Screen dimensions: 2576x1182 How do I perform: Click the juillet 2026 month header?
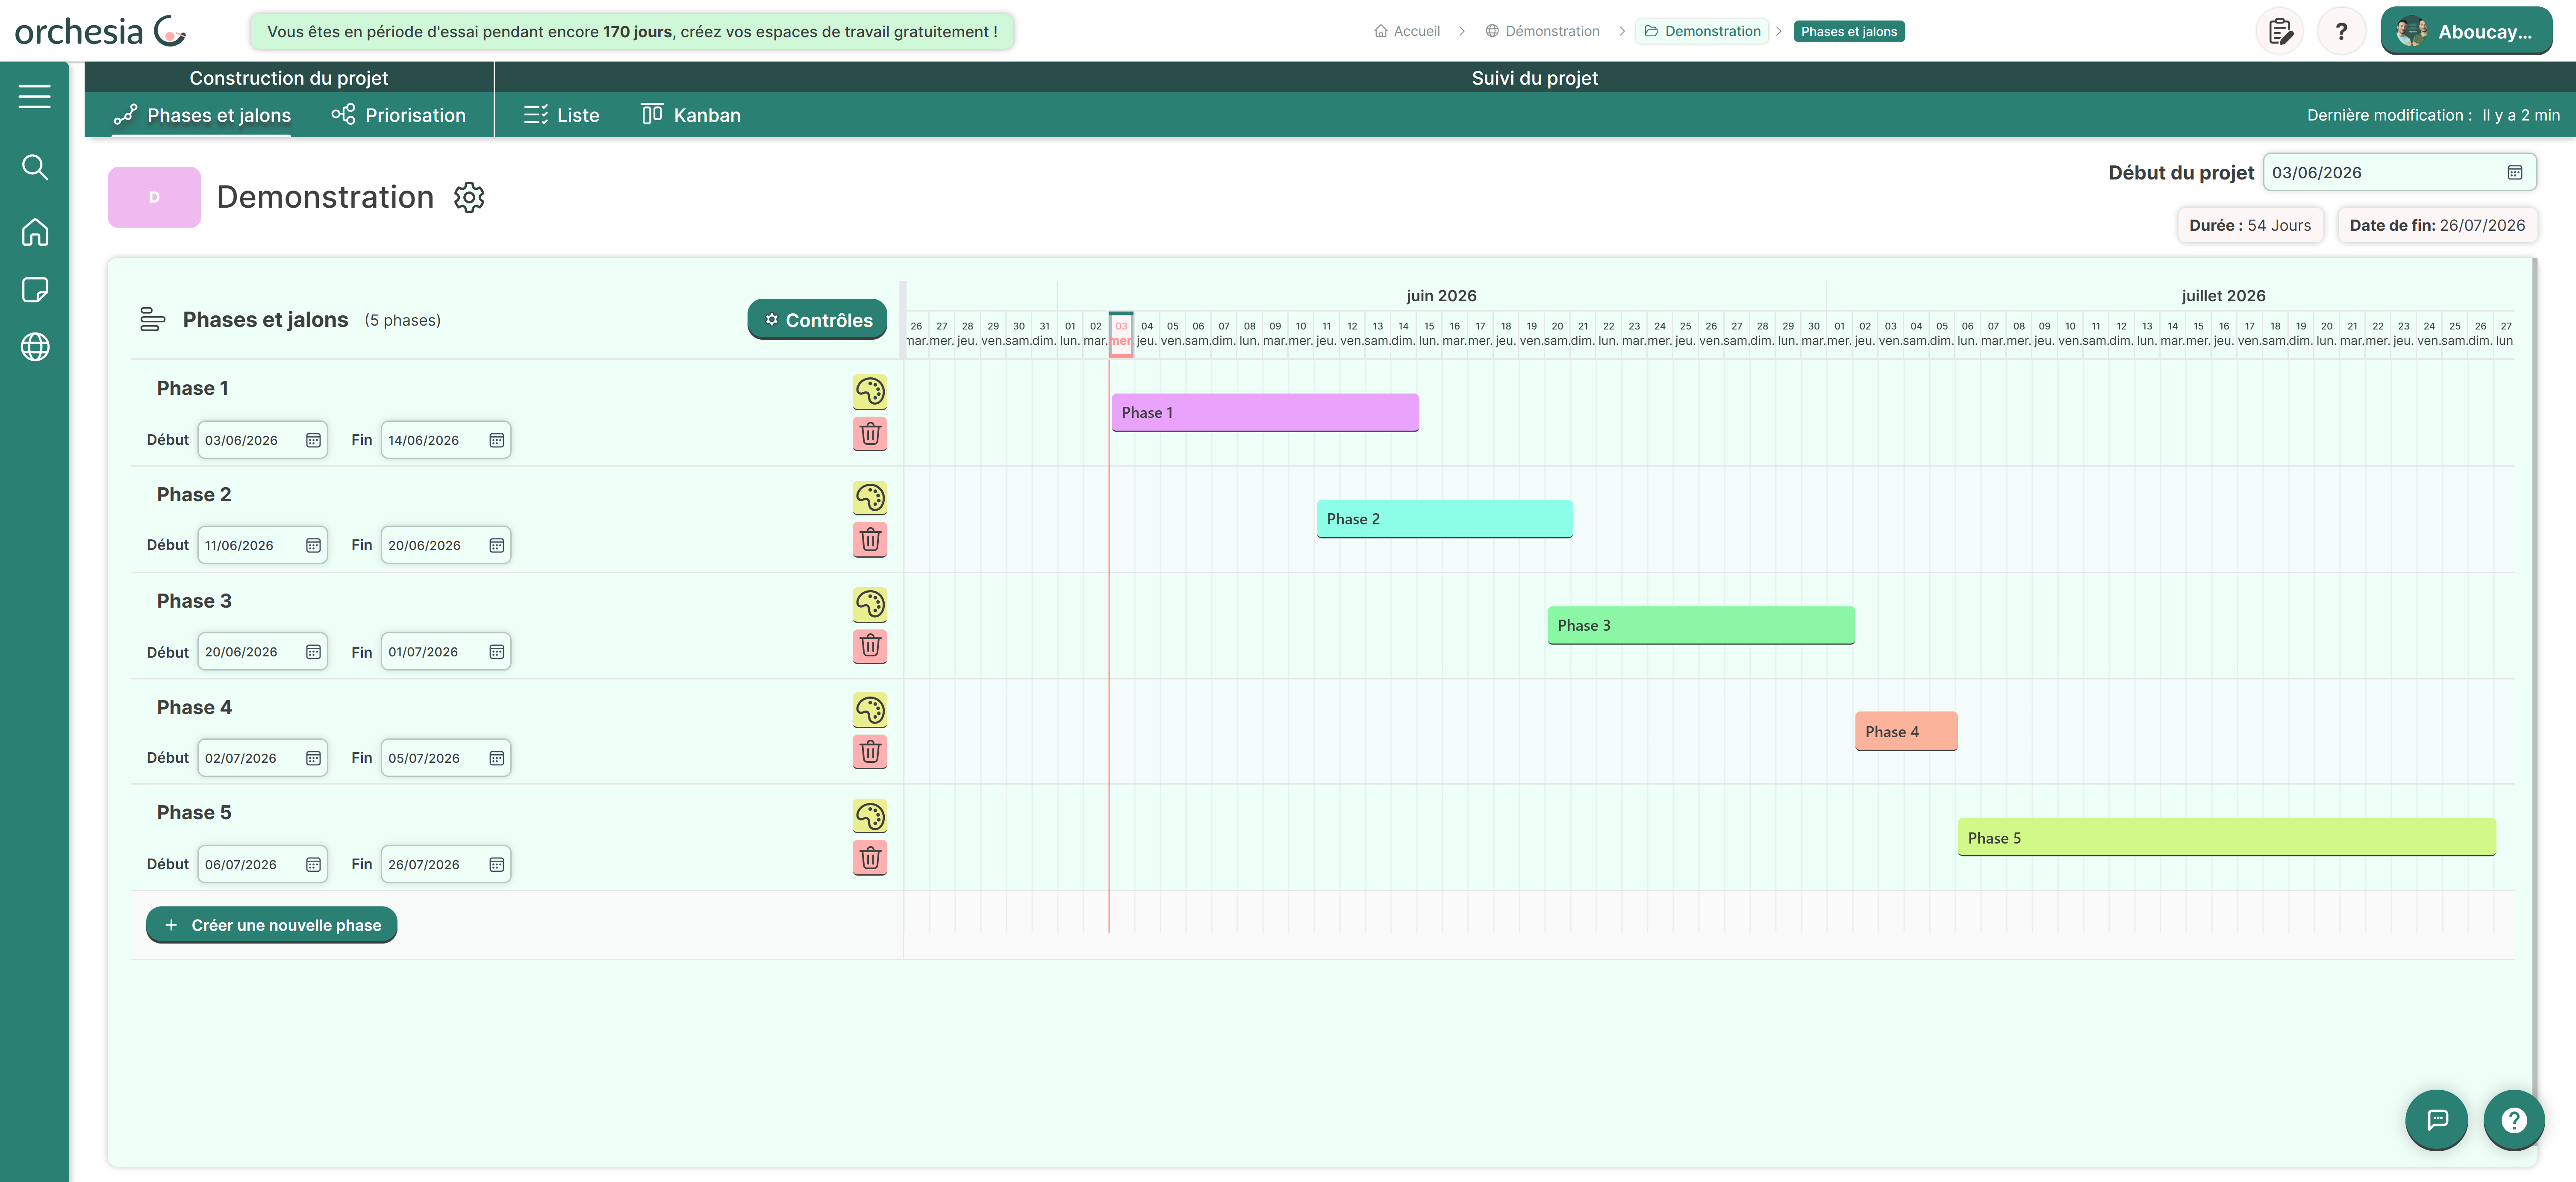click(2223, 296)
